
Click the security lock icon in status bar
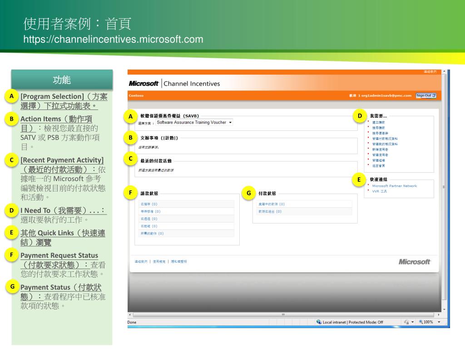coord(406,322)
